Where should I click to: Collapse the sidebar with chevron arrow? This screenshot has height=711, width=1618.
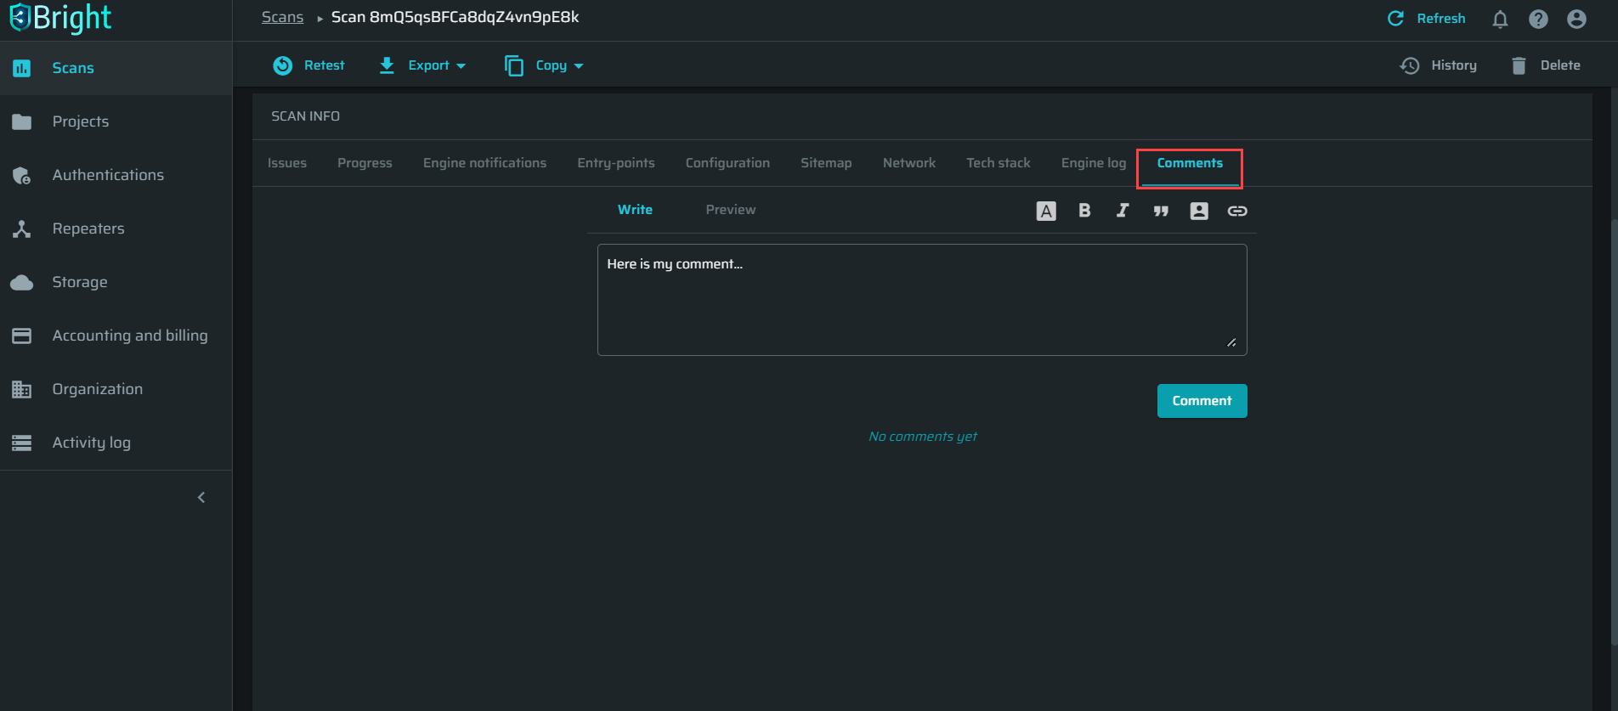click(x=201, y=498)
